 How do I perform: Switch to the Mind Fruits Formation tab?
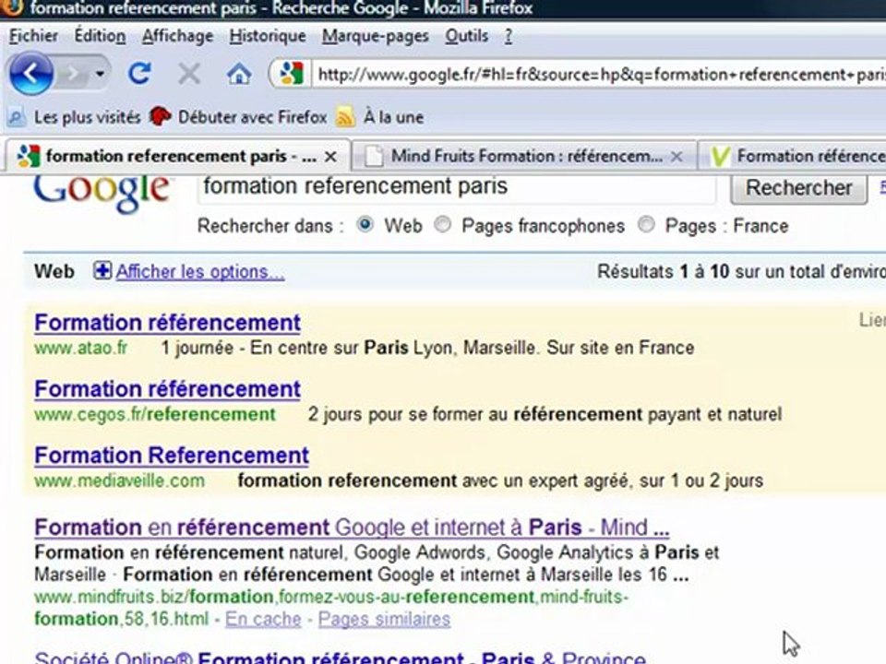[x=522, y=157]
